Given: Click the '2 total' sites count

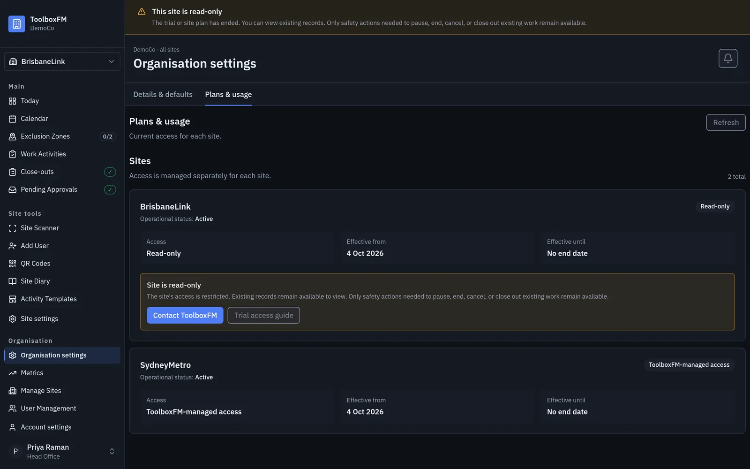Looking at the screenshot, I should click(x=736, y=176).
